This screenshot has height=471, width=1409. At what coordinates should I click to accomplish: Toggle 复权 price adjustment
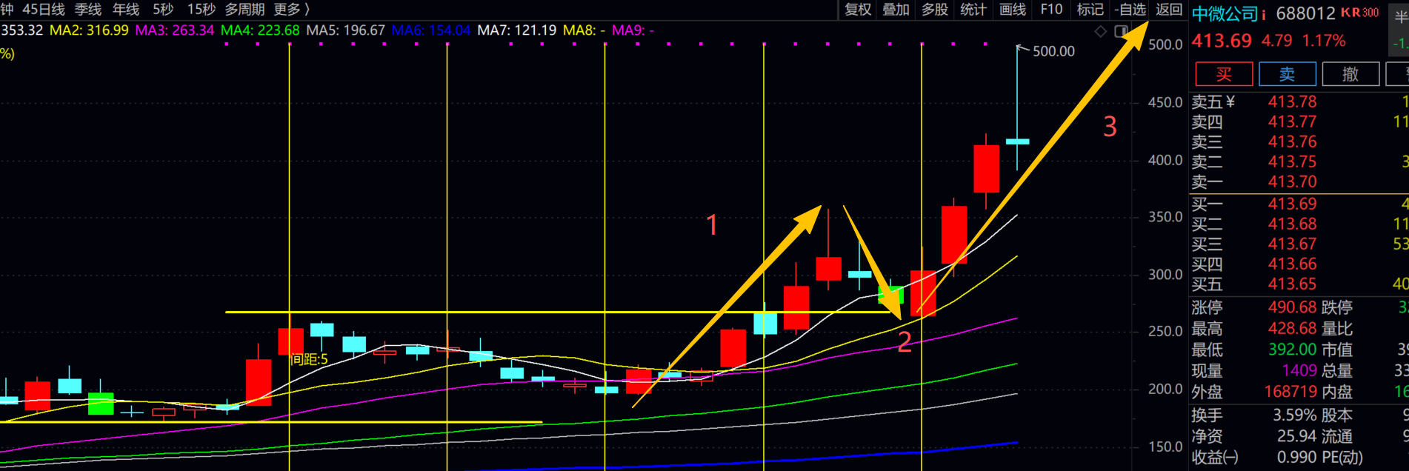[x=858, y=10]
